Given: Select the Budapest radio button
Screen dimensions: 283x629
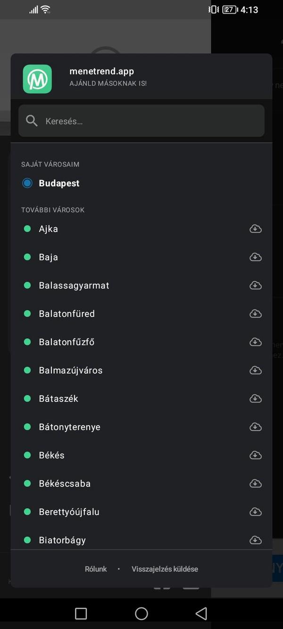Looking at the screenshot, I should click(x=27, y=183).
